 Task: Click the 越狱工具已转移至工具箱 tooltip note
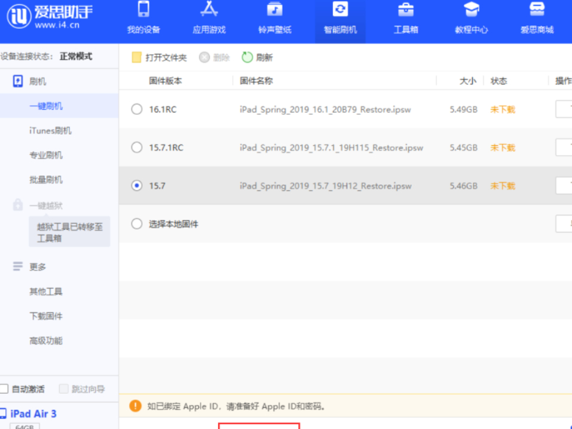69,232
